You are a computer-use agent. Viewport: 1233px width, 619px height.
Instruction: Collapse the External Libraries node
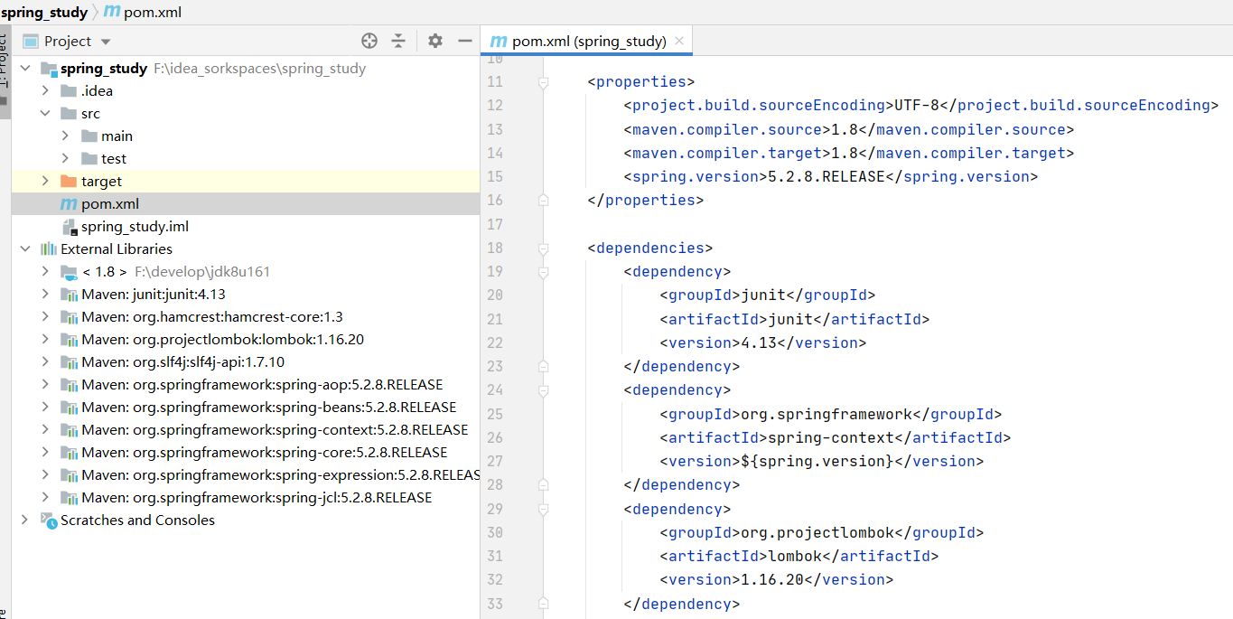24,249
